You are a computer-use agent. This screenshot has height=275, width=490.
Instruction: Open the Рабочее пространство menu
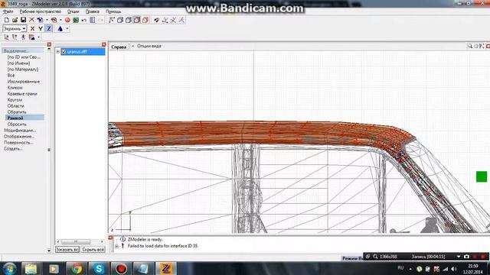(x=41, y=11)
